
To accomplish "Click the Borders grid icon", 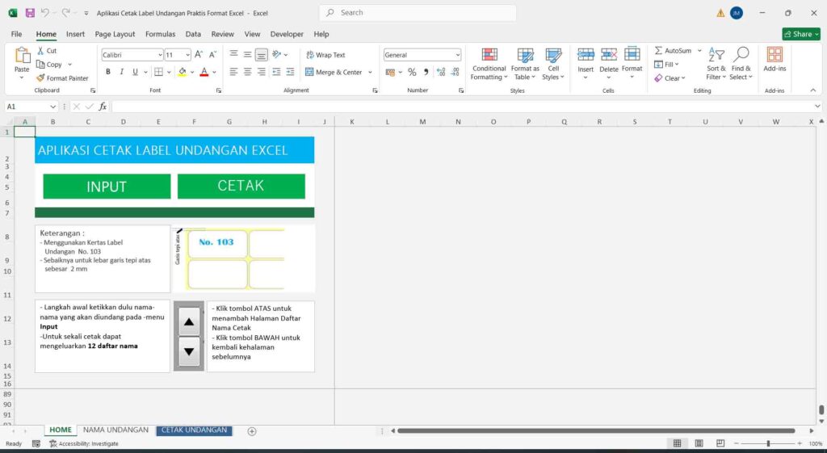I will tap(158, 72).
